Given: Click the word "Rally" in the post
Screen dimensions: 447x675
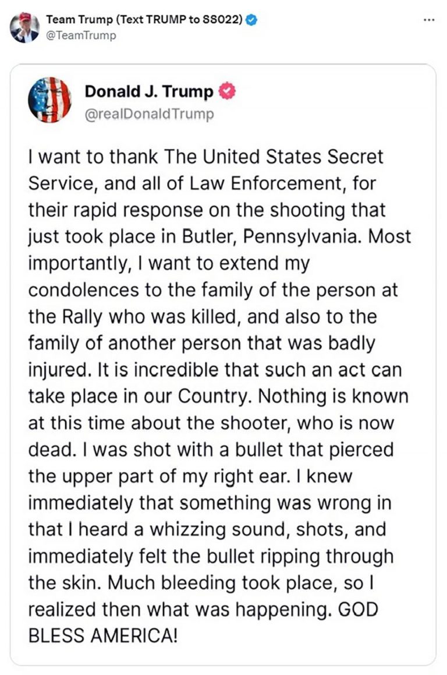Looking at the screenshot, I should click(x=77, y=317).
